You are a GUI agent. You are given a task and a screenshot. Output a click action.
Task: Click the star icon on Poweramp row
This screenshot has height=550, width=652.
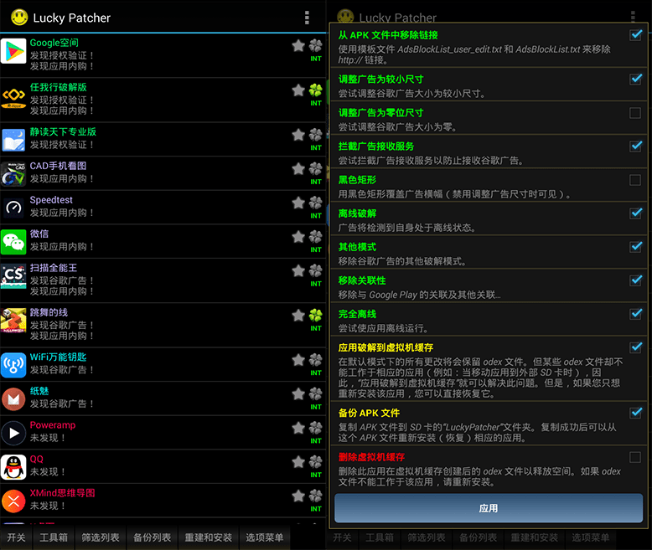pyautogui.click(x=298, y=428)
